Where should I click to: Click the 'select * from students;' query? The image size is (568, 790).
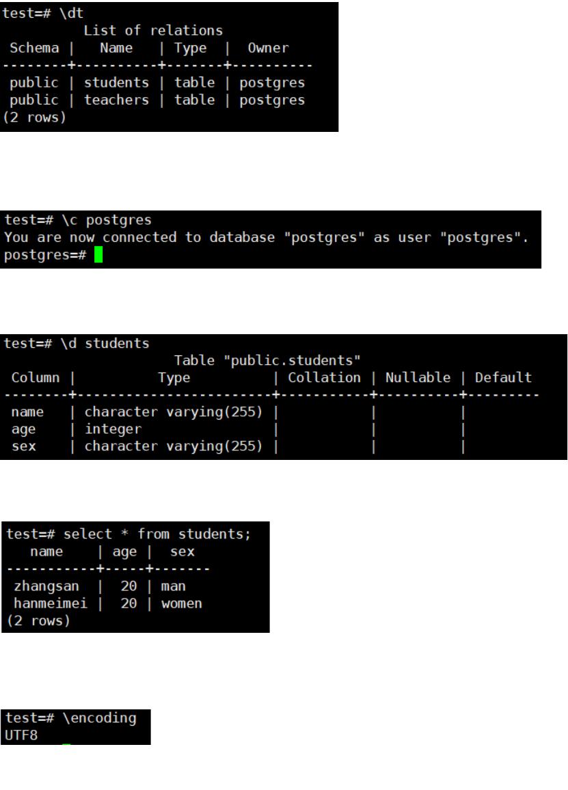point(157,534)
